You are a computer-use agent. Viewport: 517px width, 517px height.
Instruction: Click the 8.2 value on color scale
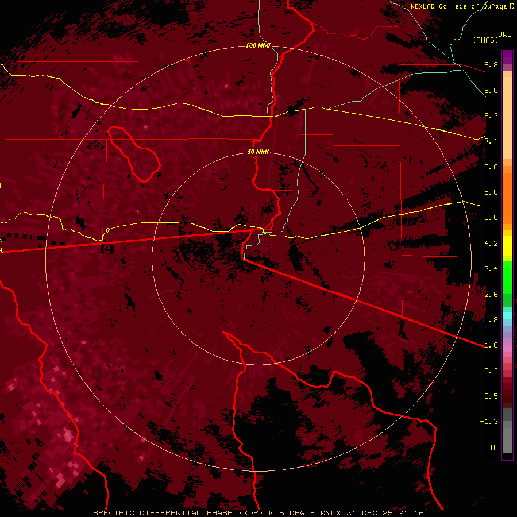[x=491, y=115]
